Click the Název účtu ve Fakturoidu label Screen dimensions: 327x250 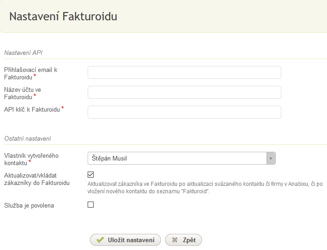[23, 94]
